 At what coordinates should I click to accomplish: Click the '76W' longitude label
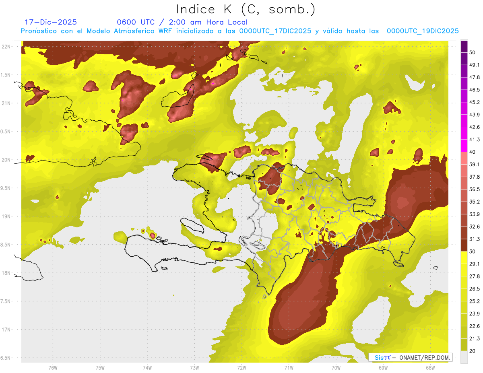[53, 367]
